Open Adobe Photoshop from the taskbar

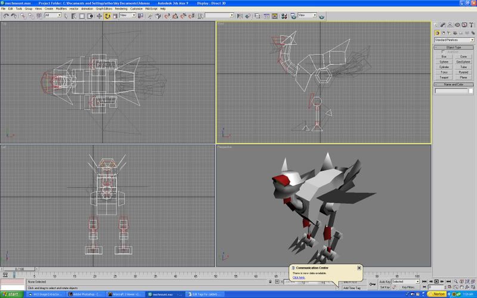click(86, 294)
